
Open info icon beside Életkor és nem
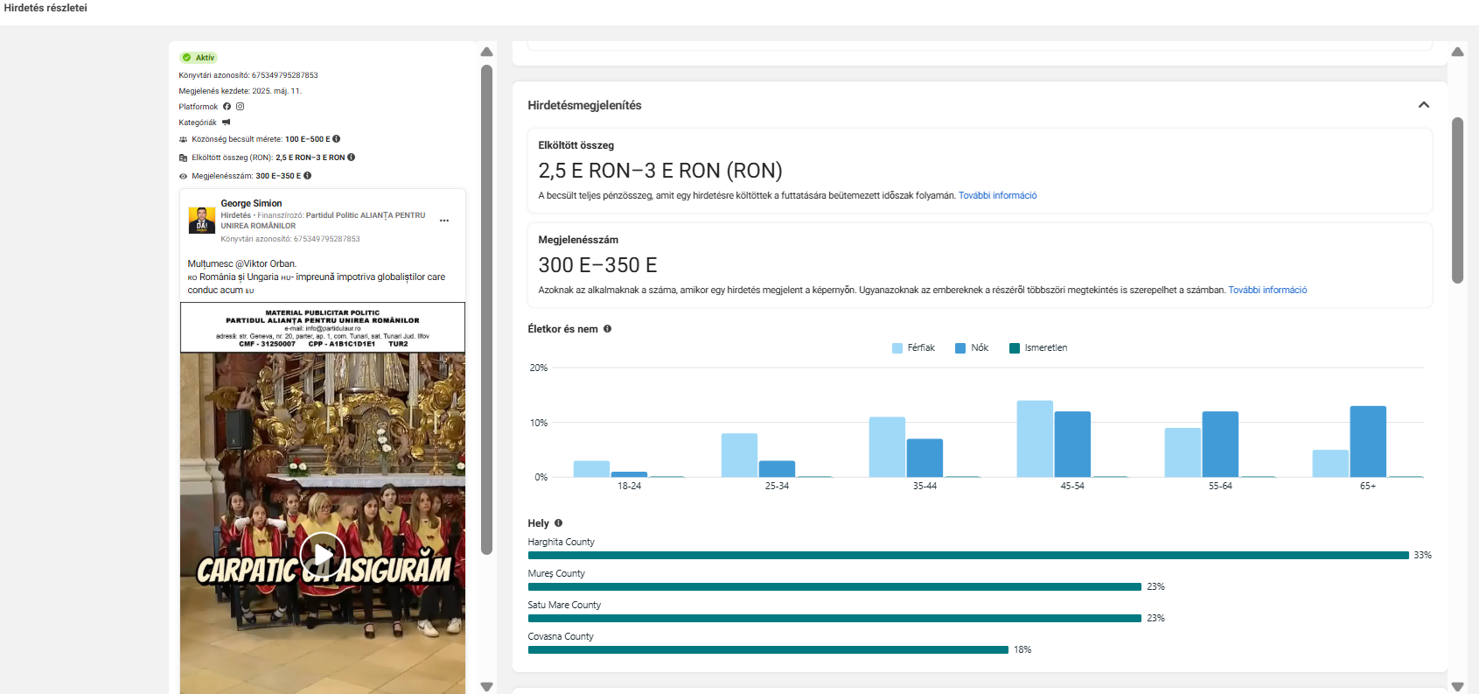point(608,329)
